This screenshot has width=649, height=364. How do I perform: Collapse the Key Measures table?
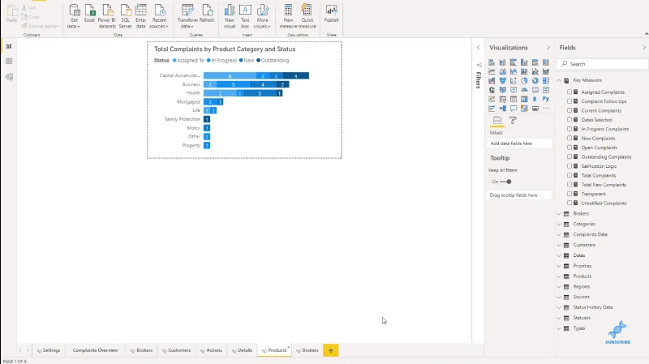click(559, 80)
